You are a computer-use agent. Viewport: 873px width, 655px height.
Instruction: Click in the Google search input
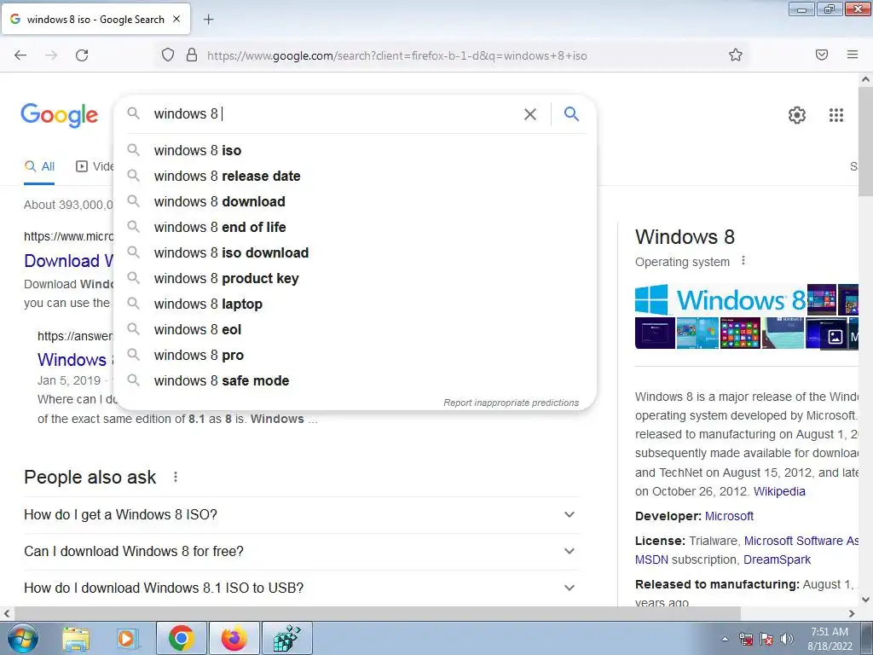tap(334, 114)
